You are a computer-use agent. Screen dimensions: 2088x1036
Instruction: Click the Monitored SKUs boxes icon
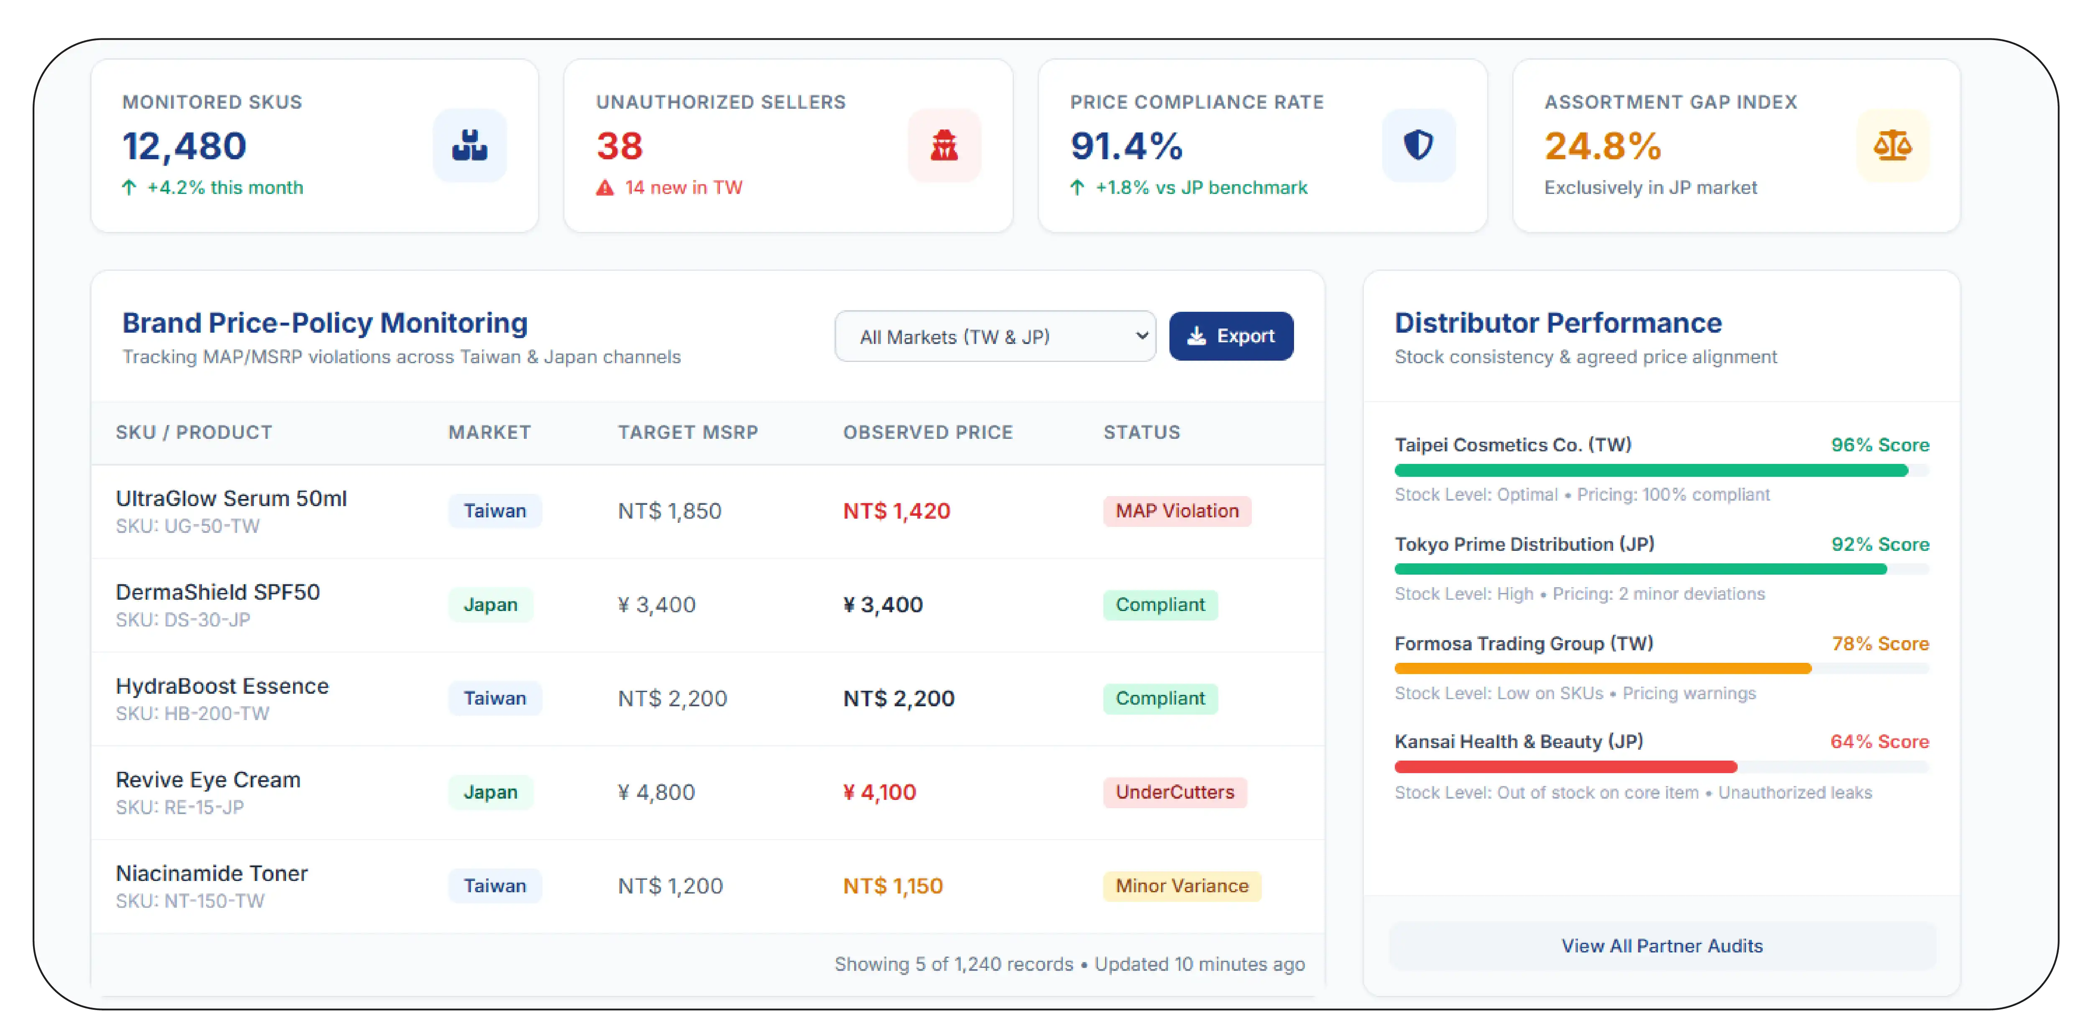tap(469, 146)
